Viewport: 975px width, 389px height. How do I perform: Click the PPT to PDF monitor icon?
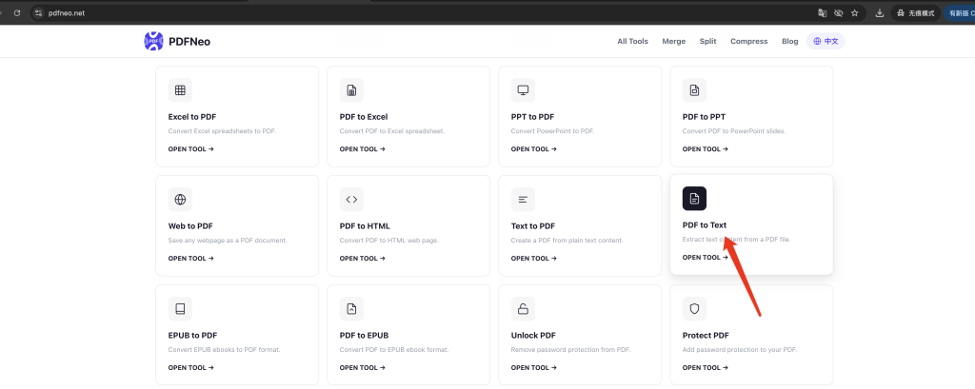(x=523, y=90)
